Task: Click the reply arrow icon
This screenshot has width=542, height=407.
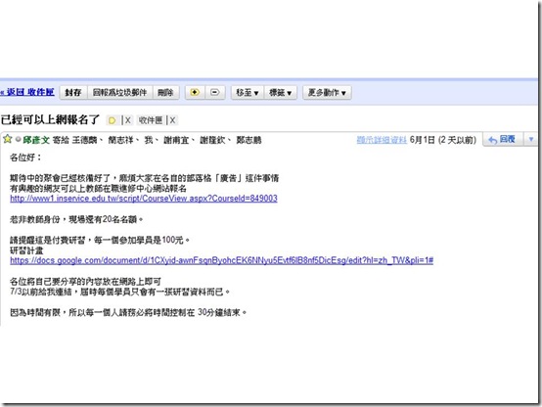Action: (492, 140)
